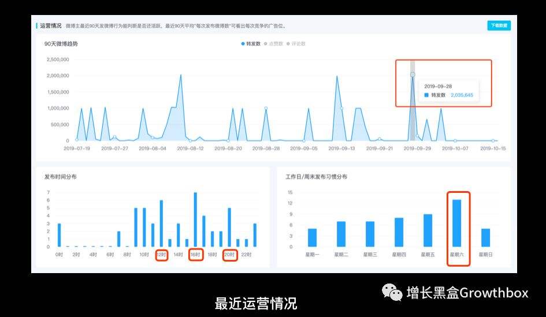The height and width of the screenshot is (317, 546).
Task: Toggle the 点赞数 legend series
Action: [x=273, y=44]
